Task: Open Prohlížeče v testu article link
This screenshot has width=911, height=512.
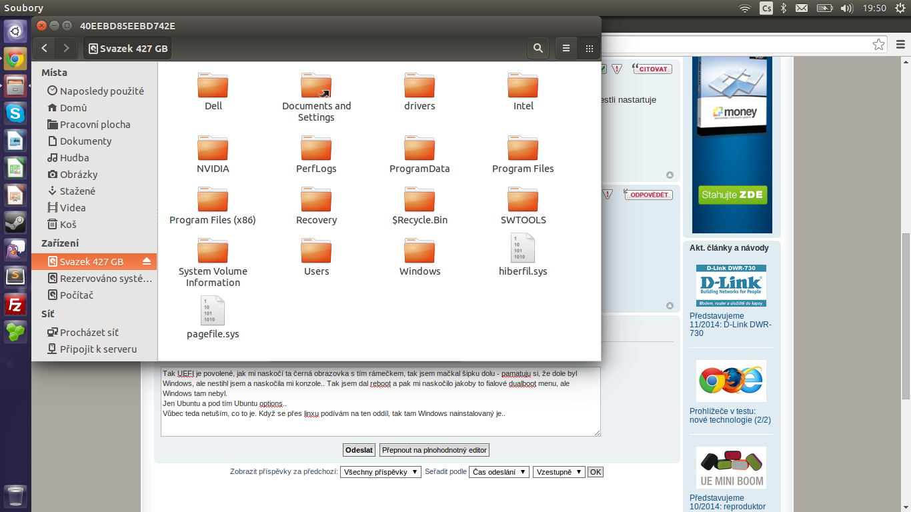Action: click(x=730, y=416)
